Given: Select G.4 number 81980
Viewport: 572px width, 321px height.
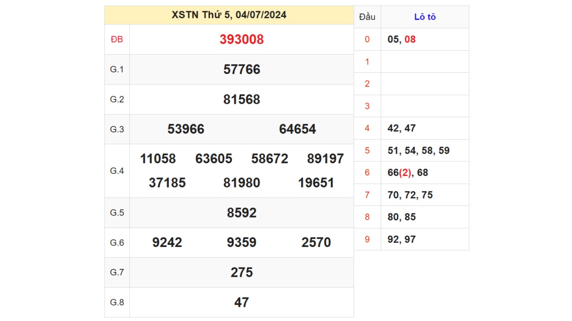Looking at the screenshot, I should click(242, 183).
